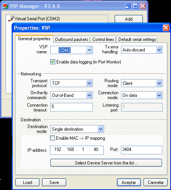Open the Tx error handling dropdown
This screenshot has width=171, height=190.
(x=159, y=50)
